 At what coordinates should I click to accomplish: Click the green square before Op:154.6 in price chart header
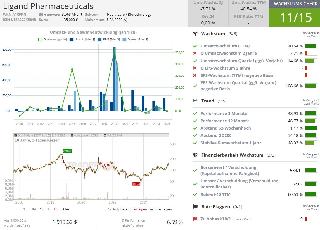point(15,135)
